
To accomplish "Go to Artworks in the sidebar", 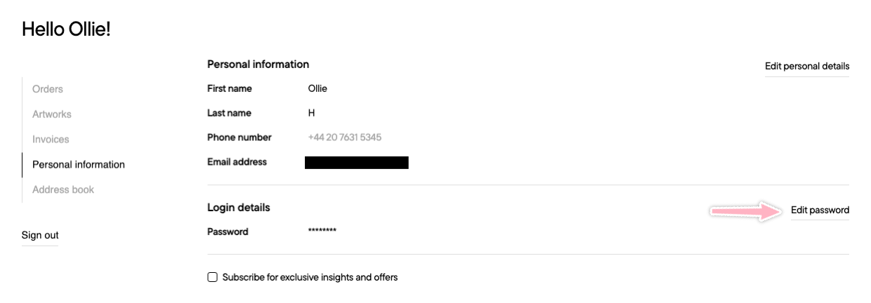I will tap(52, 114).
